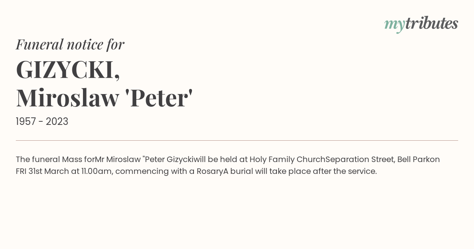Image resolution: width=474 pixels, height=249 pixels.
Task: Click the "tributes" part of the logo
Action: (x=432, y=23)
